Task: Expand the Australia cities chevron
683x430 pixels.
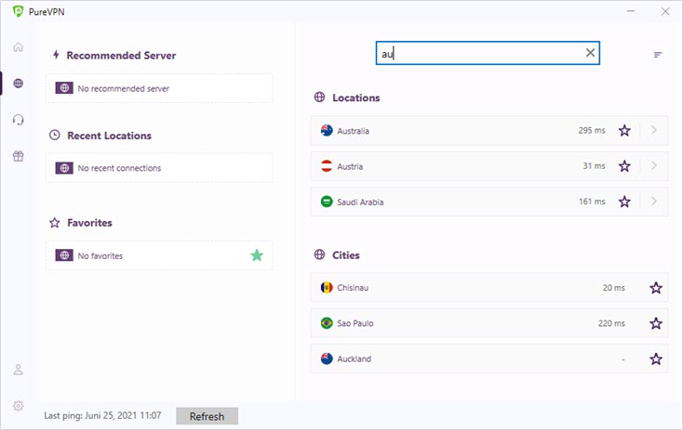Action: 654,130
